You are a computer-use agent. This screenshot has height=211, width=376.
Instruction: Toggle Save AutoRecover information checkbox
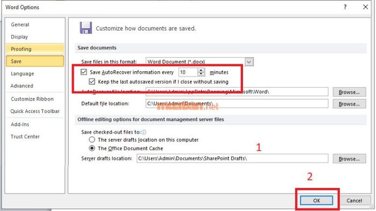point(84,72)
